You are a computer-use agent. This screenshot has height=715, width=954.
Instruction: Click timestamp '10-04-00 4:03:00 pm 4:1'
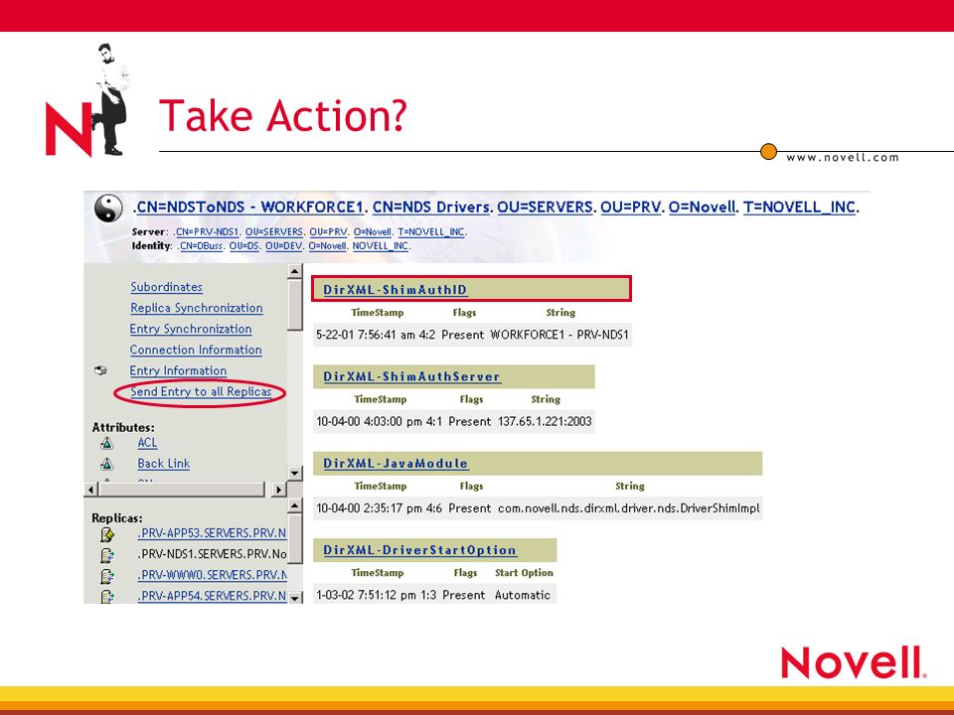pyautogui.click(x=379, y=421)
